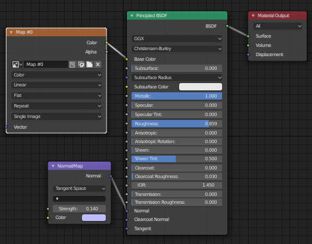Image resolution: width=312 pixels, height=244 pixels.
Task: Expand the Subsurface Radius dropdown
Action: [x=176, y=78]
